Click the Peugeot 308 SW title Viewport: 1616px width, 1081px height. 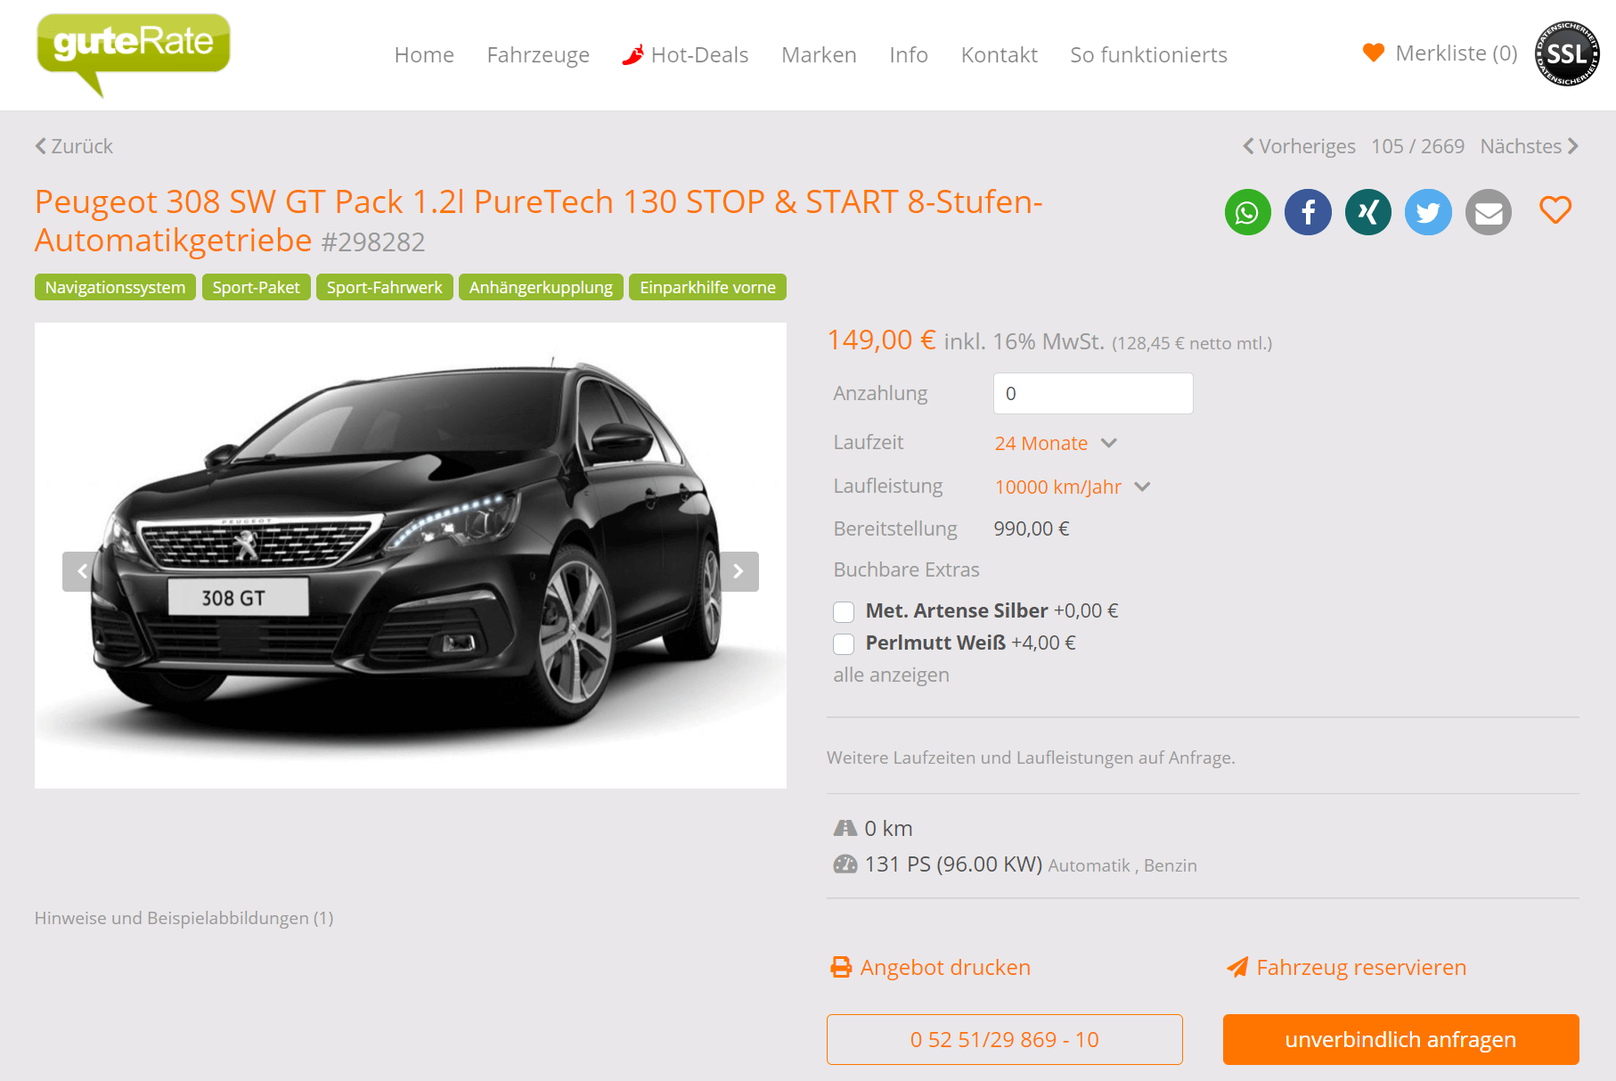[x=538, y=221]
